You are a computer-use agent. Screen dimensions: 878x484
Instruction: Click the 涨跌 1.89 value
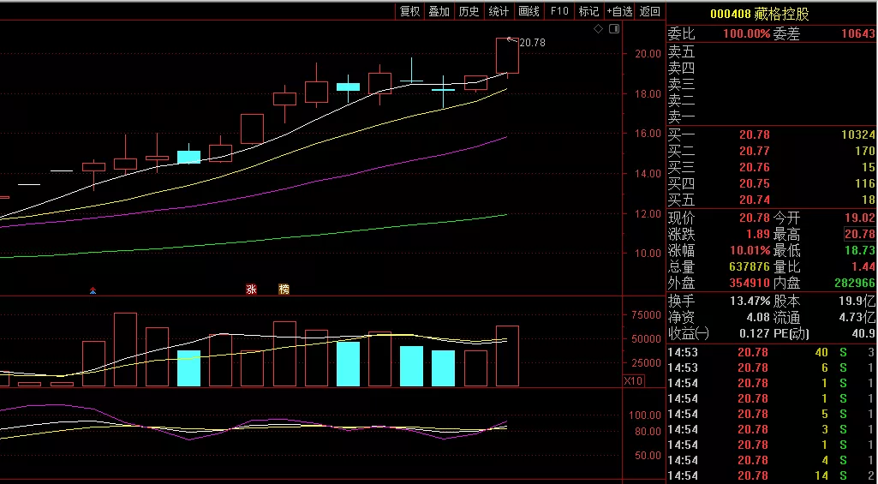[x=758, y=234]
